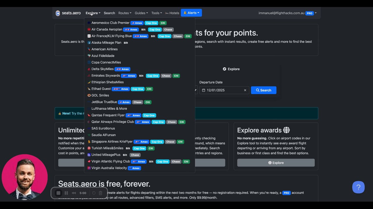
Task: Expand the Guides dropdown menu
Action: pyautogui.click(x=141, y=13)
